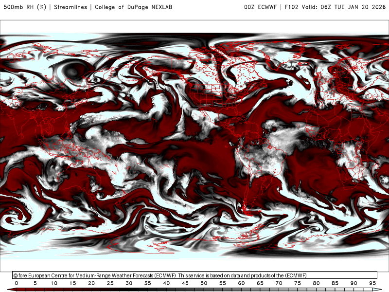Click the "95" color scale label
The width and height of the screenshot is (389, 292).
(372, 283)
